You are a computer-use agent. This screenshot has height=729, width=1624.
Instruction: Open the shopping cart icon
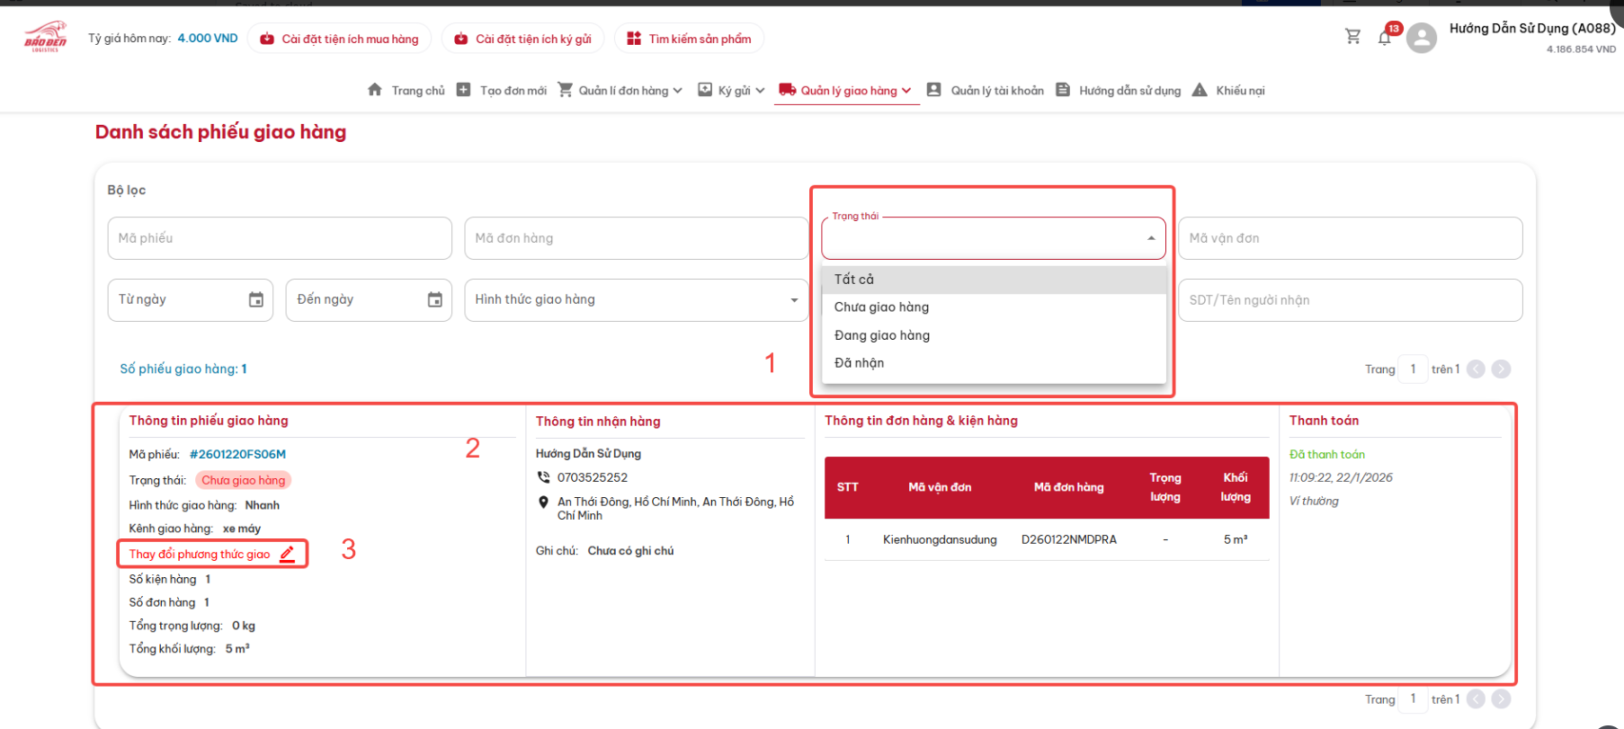[x=1352, y=37]
